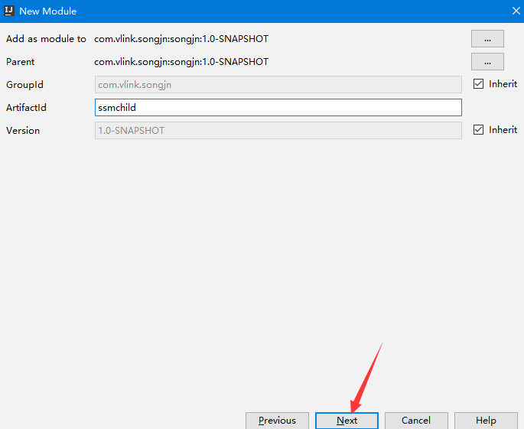This screenshot has height=429, width=524.
Task: Click the Version input field
Action: 278,130
